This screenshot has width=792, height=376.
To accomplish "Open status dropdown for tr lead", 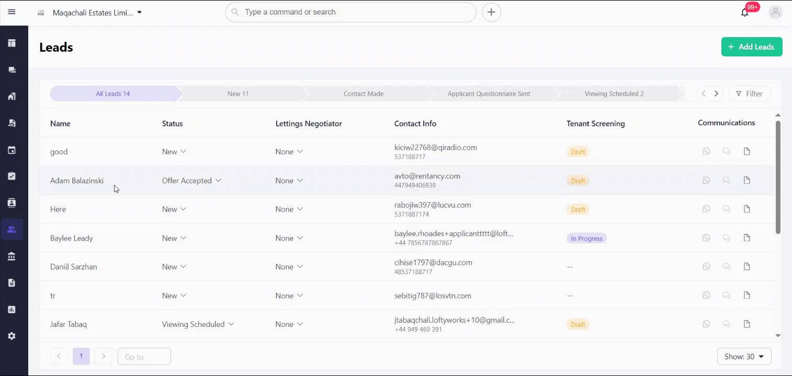I will coord(174,296).
